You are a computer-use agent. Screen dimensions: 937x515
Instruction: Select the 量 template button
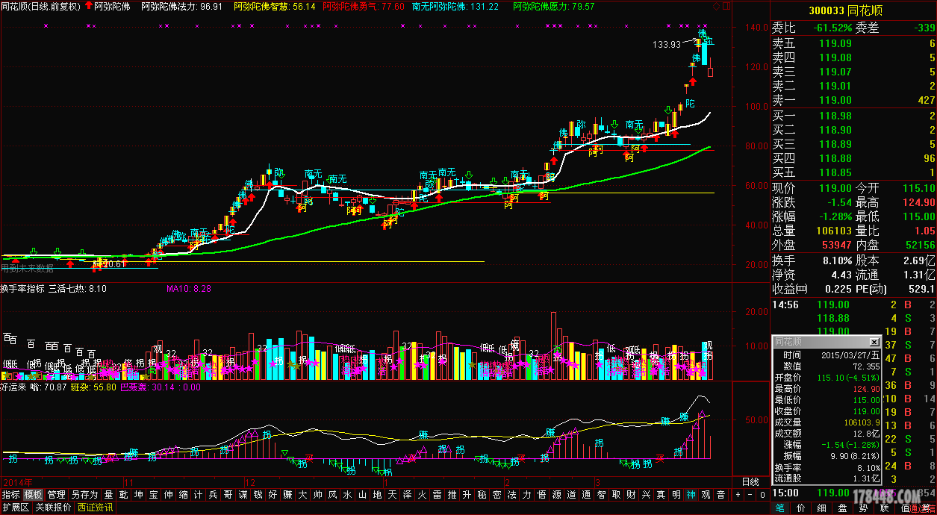108,494
